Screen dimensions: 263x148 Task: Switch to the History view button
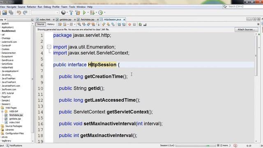[51, 24]
